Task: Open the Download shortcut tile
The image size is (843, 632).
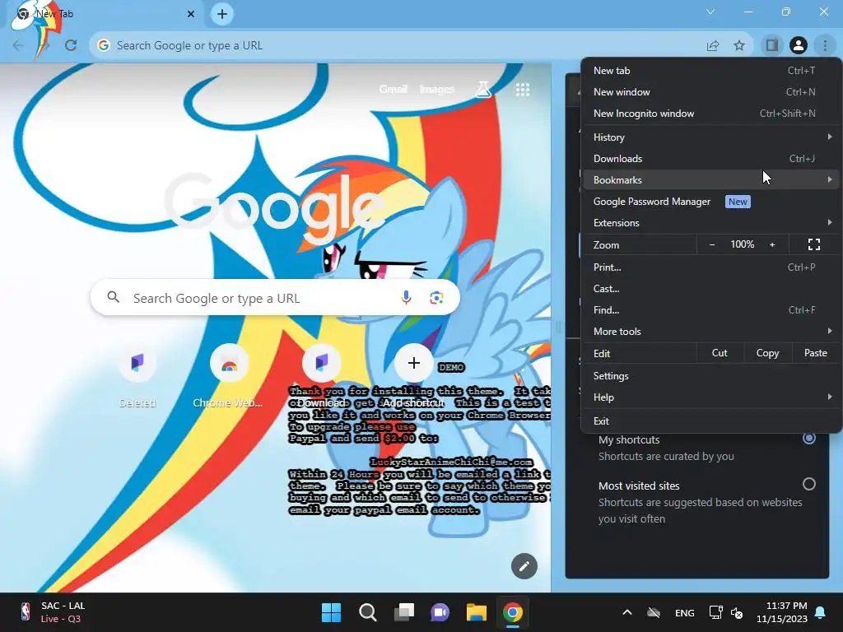Action: click(322, 374)
